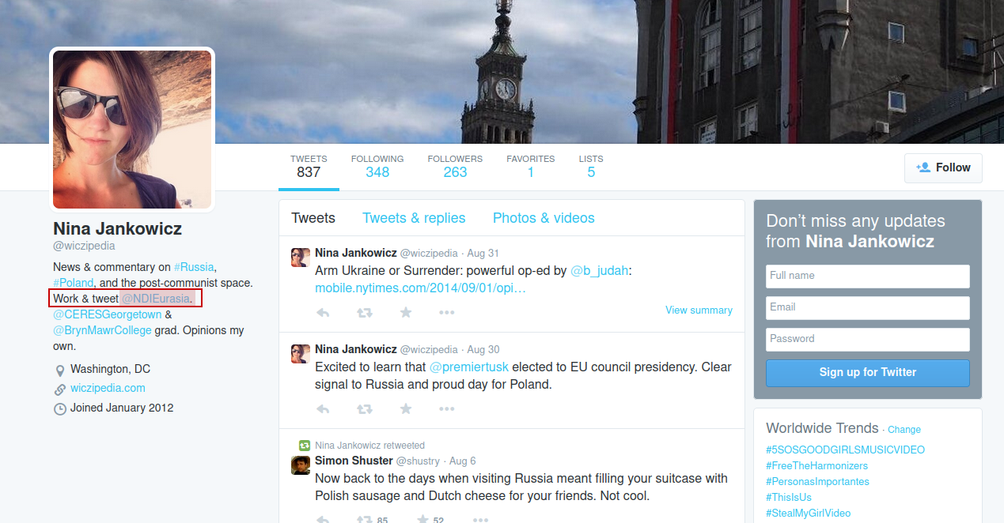This screenshot has height=523, width=1004.
Task: Click the Joined January 2012 text
Action: click(x=122, y=408)
